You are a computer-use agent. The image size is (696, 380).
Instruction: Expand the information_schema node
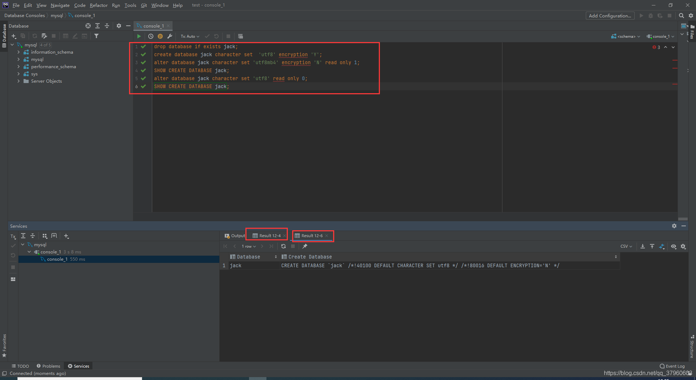pyautogui.click(x=18, y=52)
